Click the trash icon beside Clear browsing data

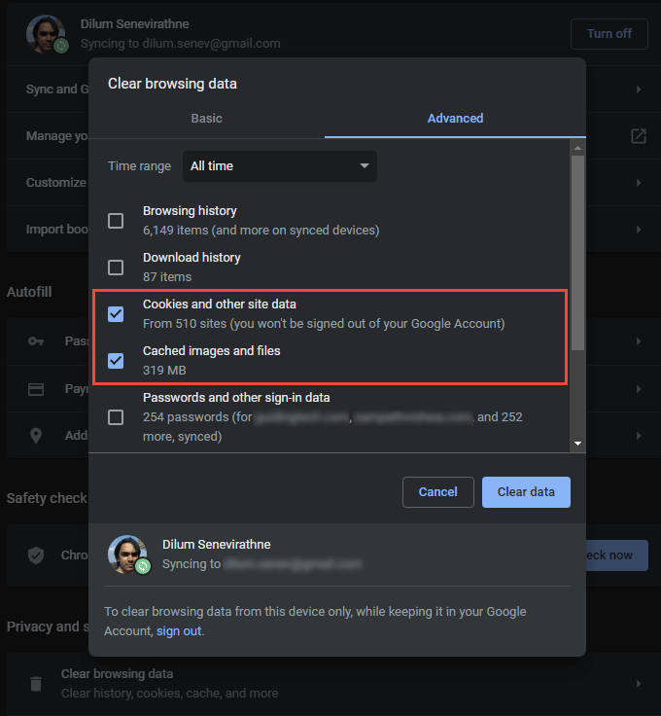[36, 683]
